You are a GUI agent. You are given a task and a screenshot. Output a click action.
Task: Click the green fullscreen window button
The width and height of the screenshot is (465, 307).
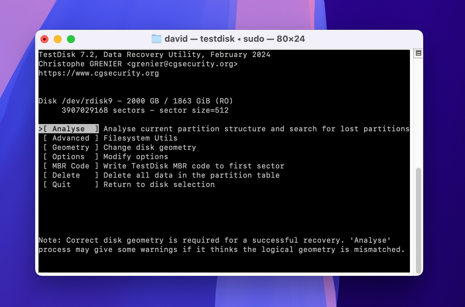(71, 39)
